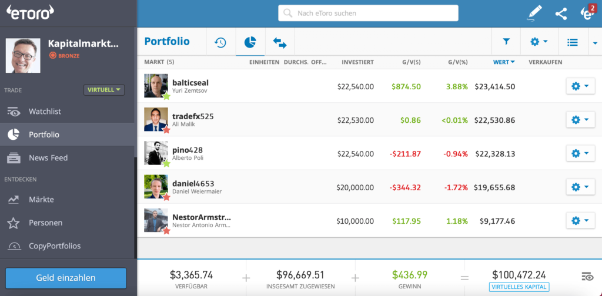The image size is (602, 296).
Task: Open pino428 row gear dropdown
Action: pyautogui.click(x=580, y=153)
